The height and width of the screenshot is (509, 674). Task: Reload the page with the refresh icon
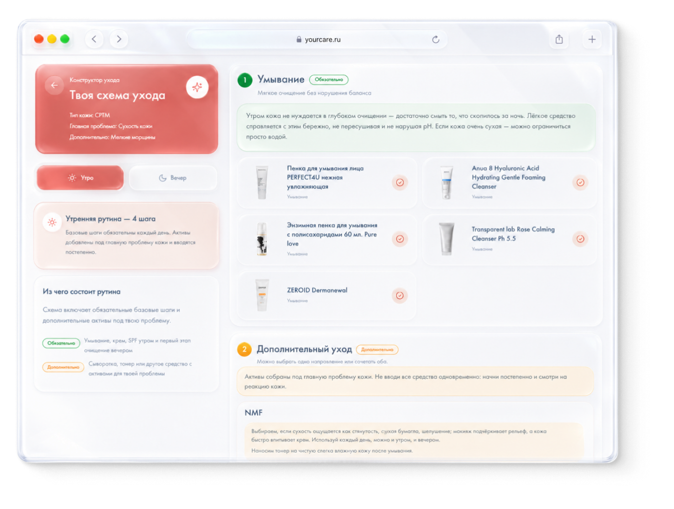(x=436, y=40)
